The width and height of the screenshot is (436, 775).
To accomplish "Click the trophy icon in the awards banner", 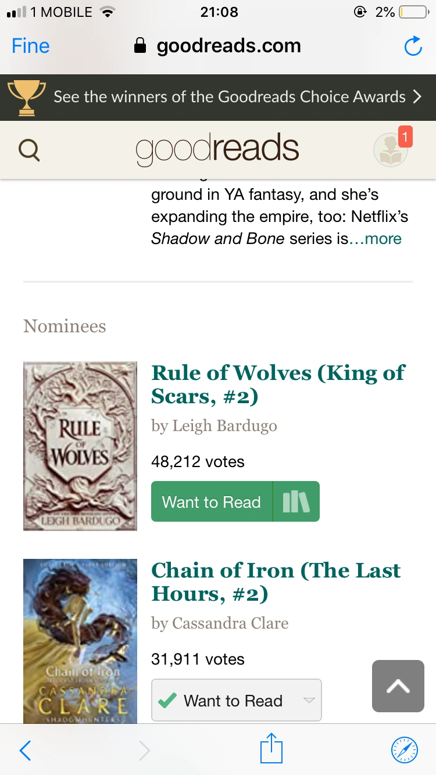I will (x=26, y=96).
